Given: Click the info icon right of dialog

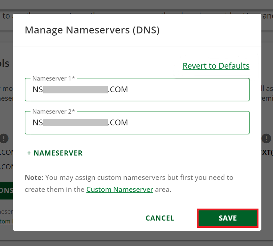Looking at the screenshot, I should [266, 138].
